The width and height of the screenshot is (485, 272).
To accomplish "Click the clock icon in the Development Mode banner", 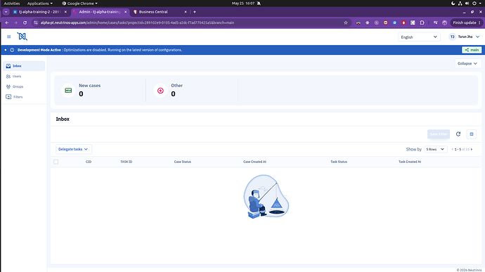I will click(12, 50).
